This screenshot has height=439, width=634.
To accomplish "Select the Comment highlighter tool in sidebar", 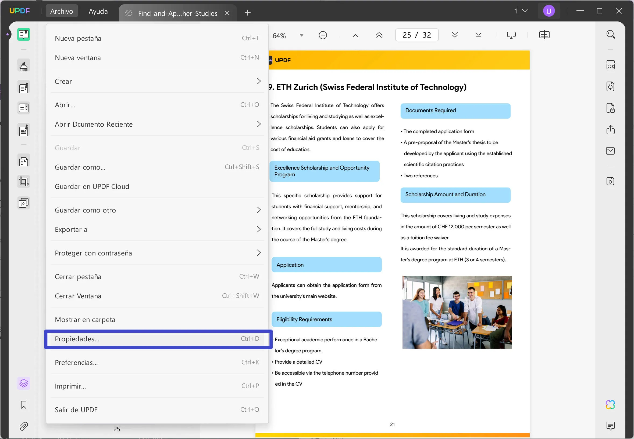I will click(24, 66).
